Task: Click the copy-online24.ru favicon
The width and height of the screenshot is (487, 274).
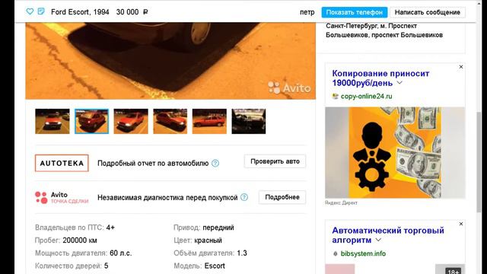Action: (x=335, y=97)
